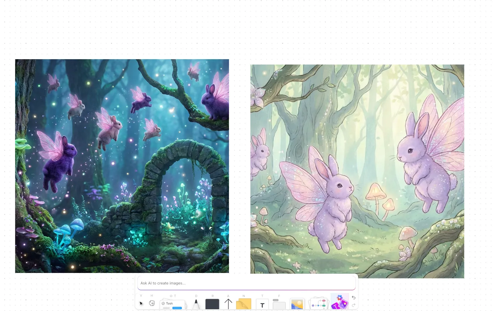Select the dark forest flying bunnies image
Image resolution: width=493 pixels, height=311 pixels.
122,166
